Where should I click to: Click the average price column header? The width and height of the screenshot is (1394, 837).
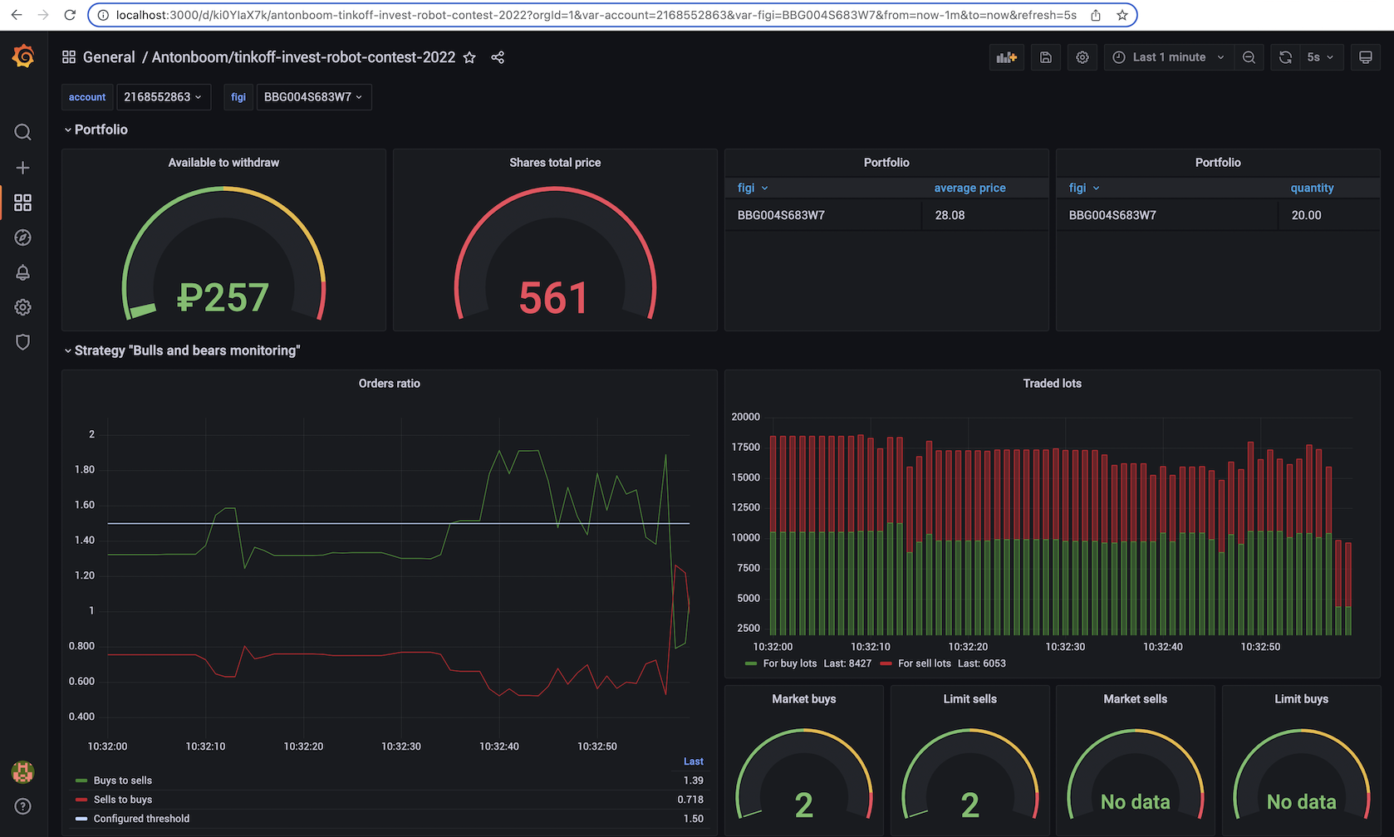pyautogui.click(x=969, y=188)
